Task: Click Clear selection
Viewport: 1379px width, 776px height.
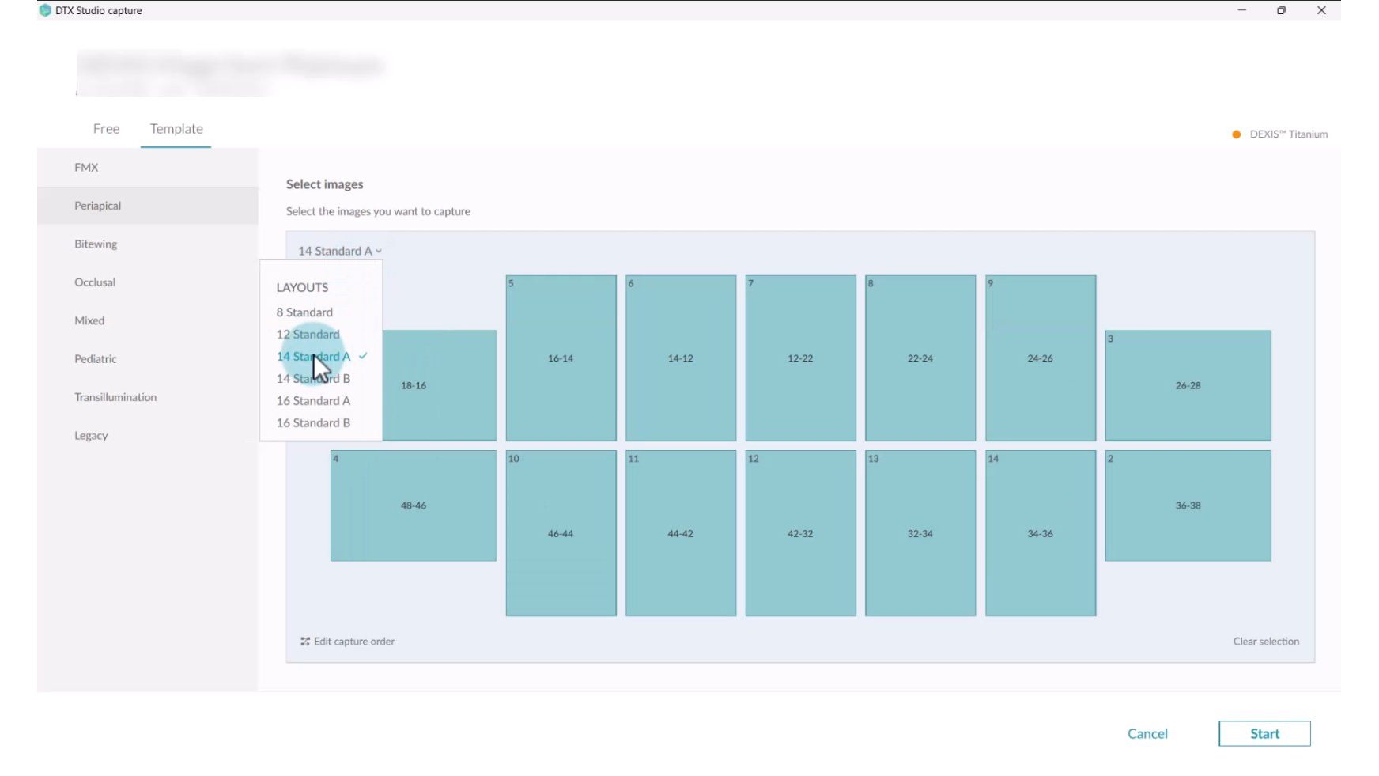Action: [x=1266, y=642]
